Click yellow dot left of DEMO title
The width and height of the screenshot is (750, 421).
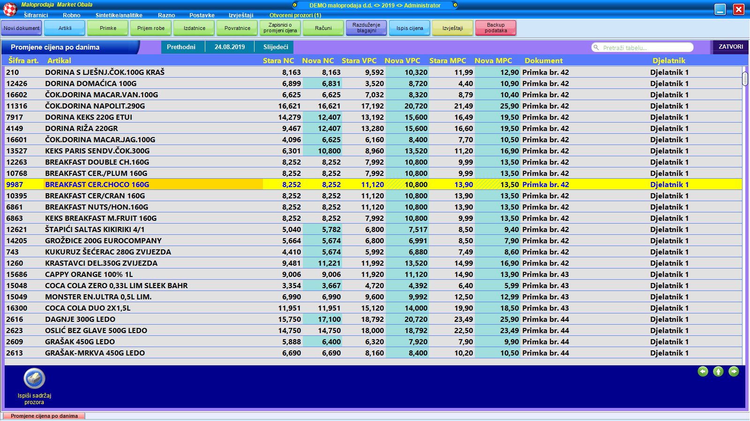[x=295, y=5]
